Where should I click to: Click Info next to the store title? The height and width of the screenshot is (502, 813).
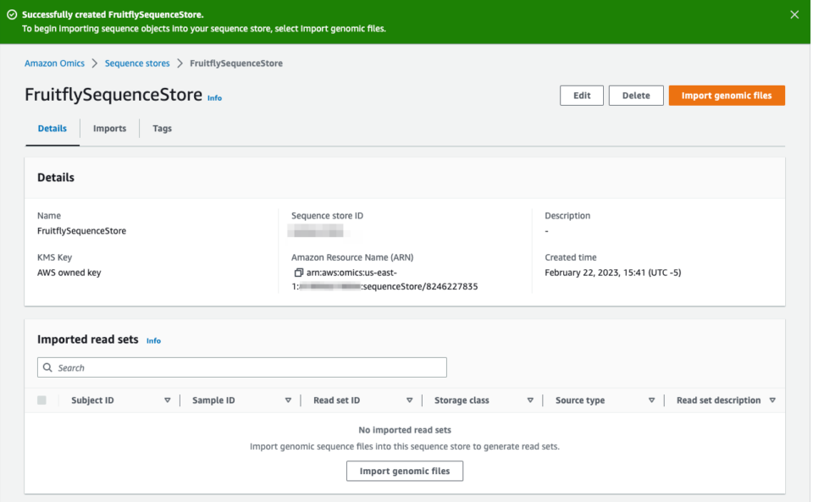tap(214, 97)
